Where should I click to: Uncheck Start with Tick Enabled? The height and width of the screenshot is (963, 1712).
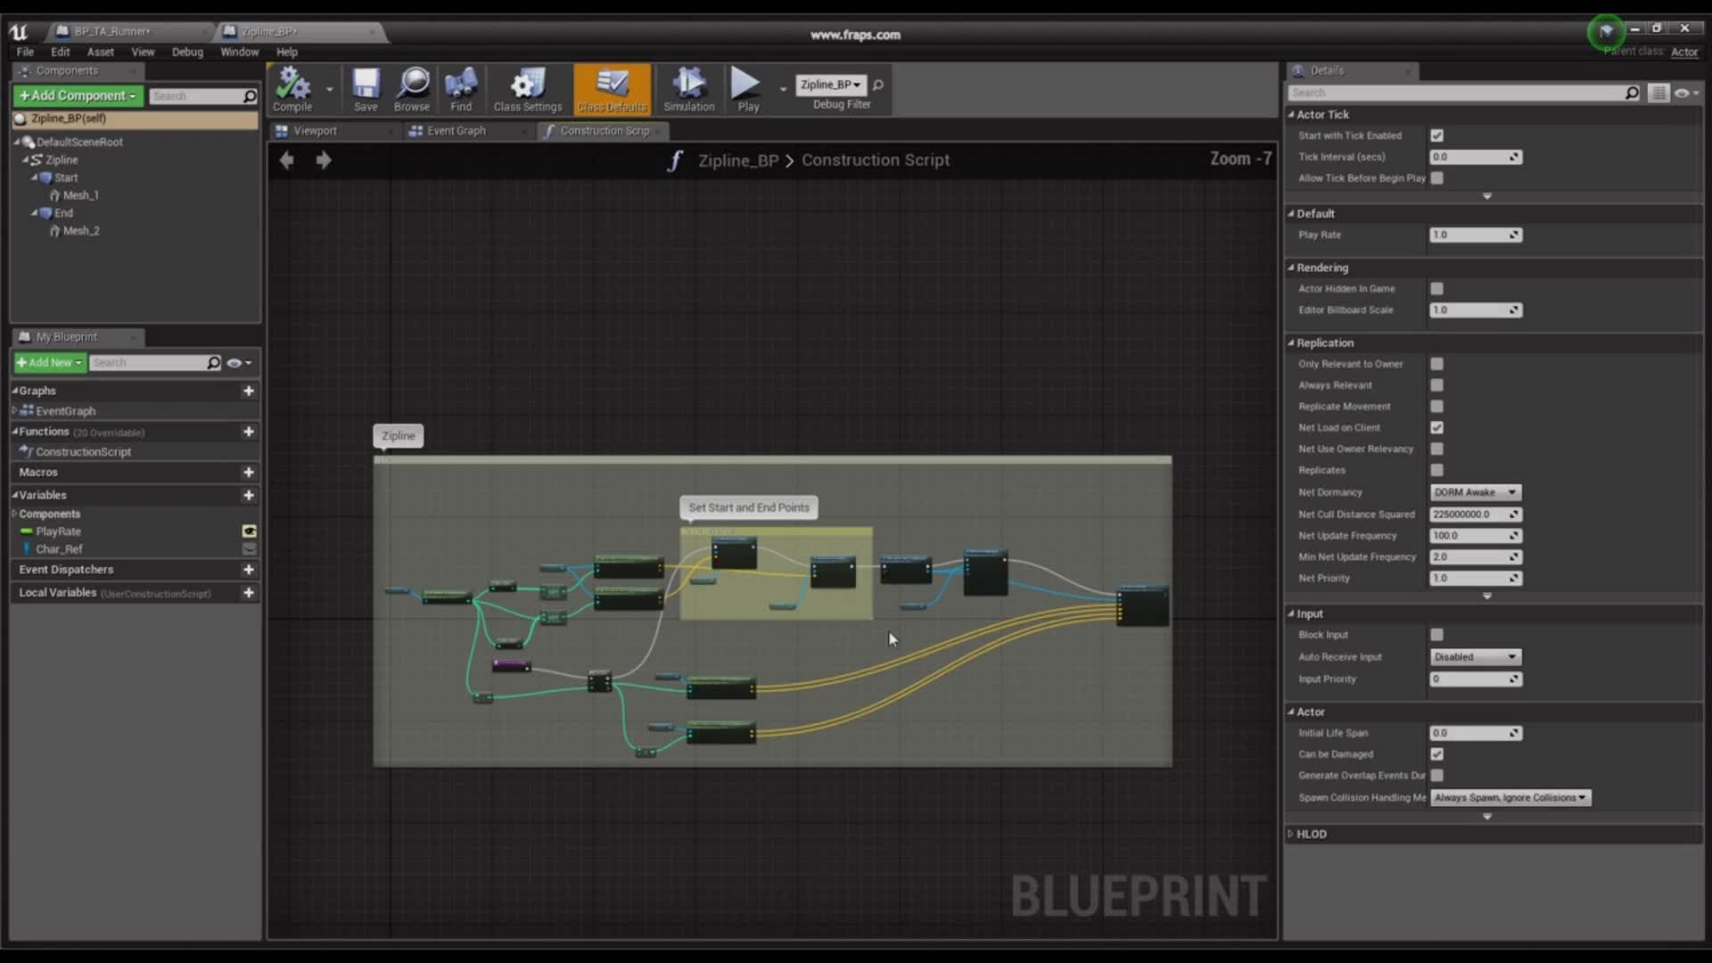1436,136
